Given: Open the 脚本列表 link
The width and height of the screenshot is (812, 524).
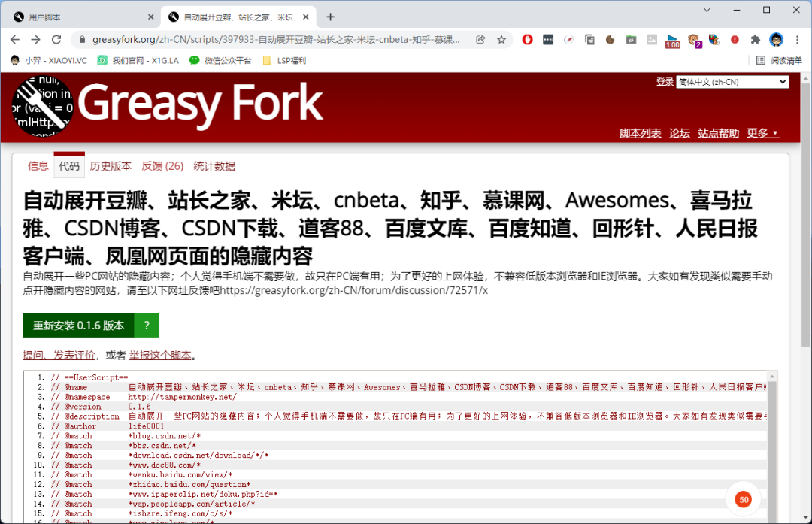Looking at the screenshot, I should 640,133.
